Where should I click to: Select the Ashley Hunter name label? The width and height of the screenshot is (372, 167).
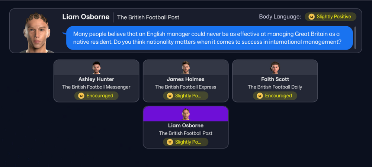click(x=96, y=79)
